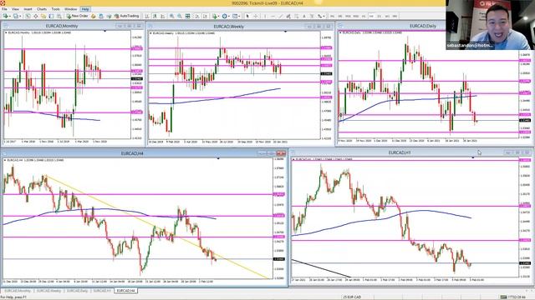Image resolution: width=535 pixels, height=300 pixels.
Task: Open the Strategy Tester panel
Action: [59, 16]
